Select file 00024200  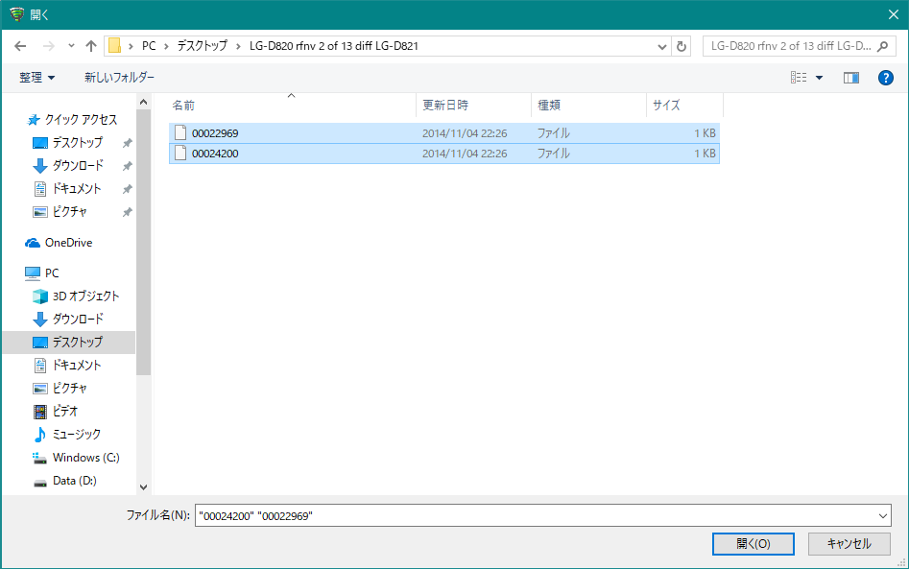click(x=444, y=154)
